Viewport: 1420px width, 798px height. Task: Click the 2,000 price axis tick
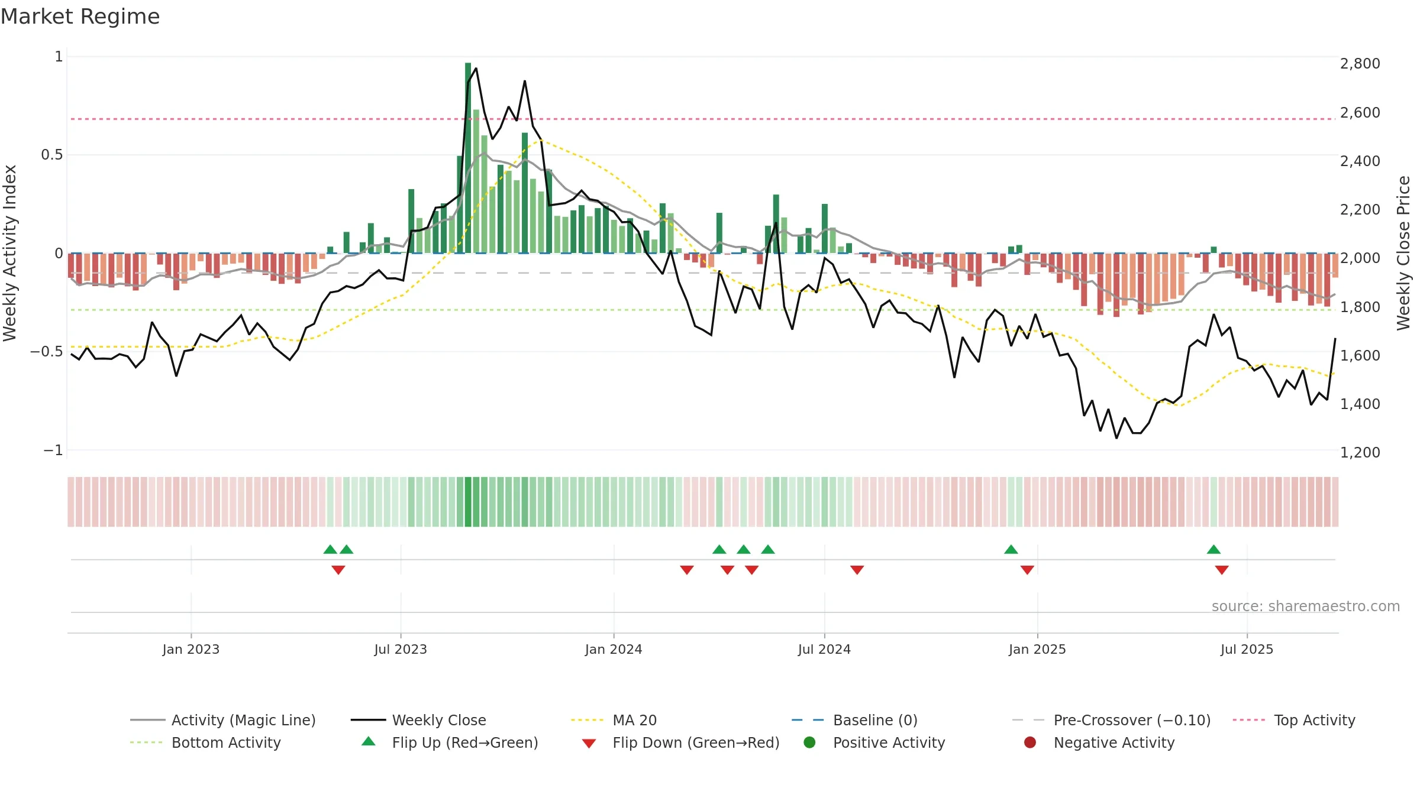click(x=1360, y=258)
